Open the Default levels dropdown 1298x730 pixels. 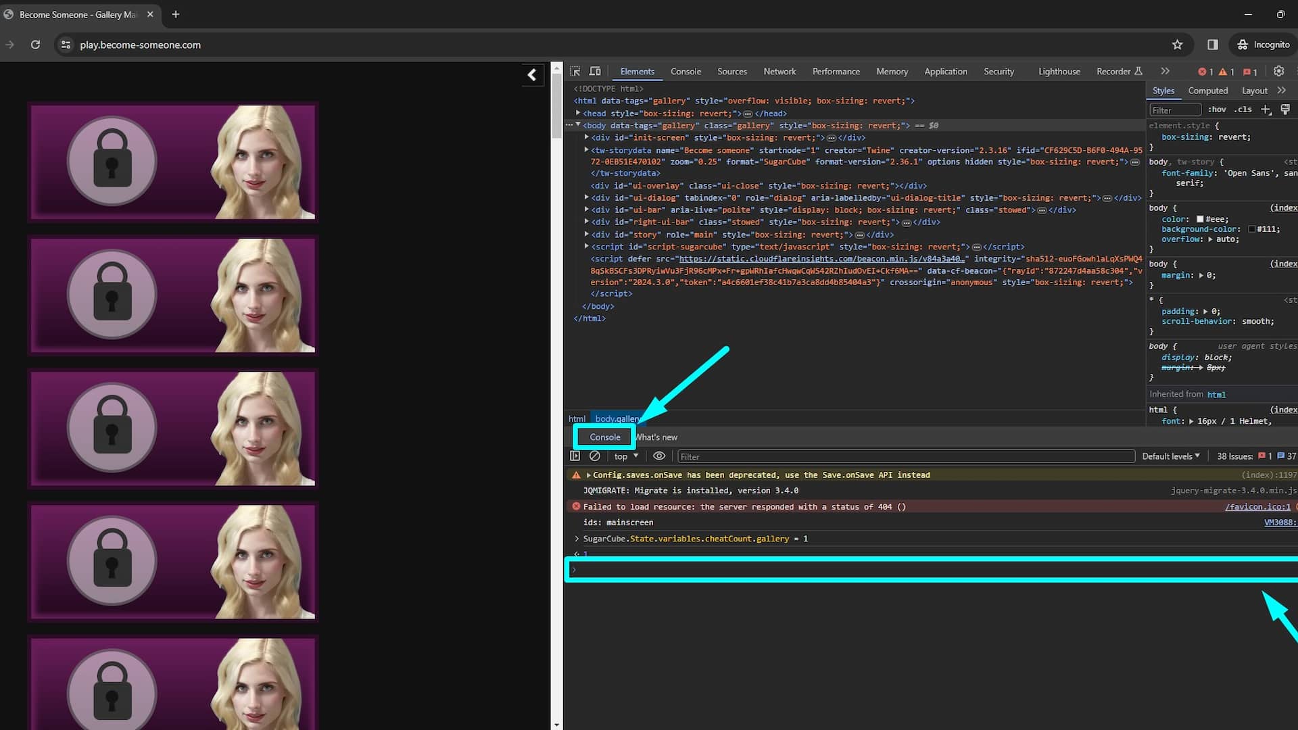[1171, 456]
